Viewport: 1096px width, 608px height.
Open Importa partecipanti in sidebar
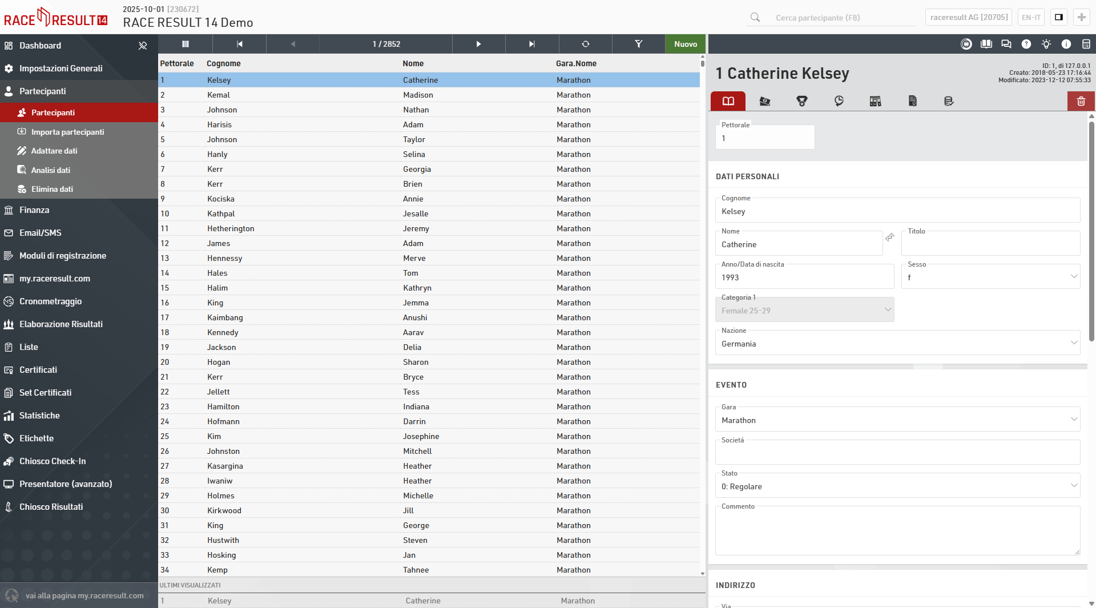coord(67,132)
